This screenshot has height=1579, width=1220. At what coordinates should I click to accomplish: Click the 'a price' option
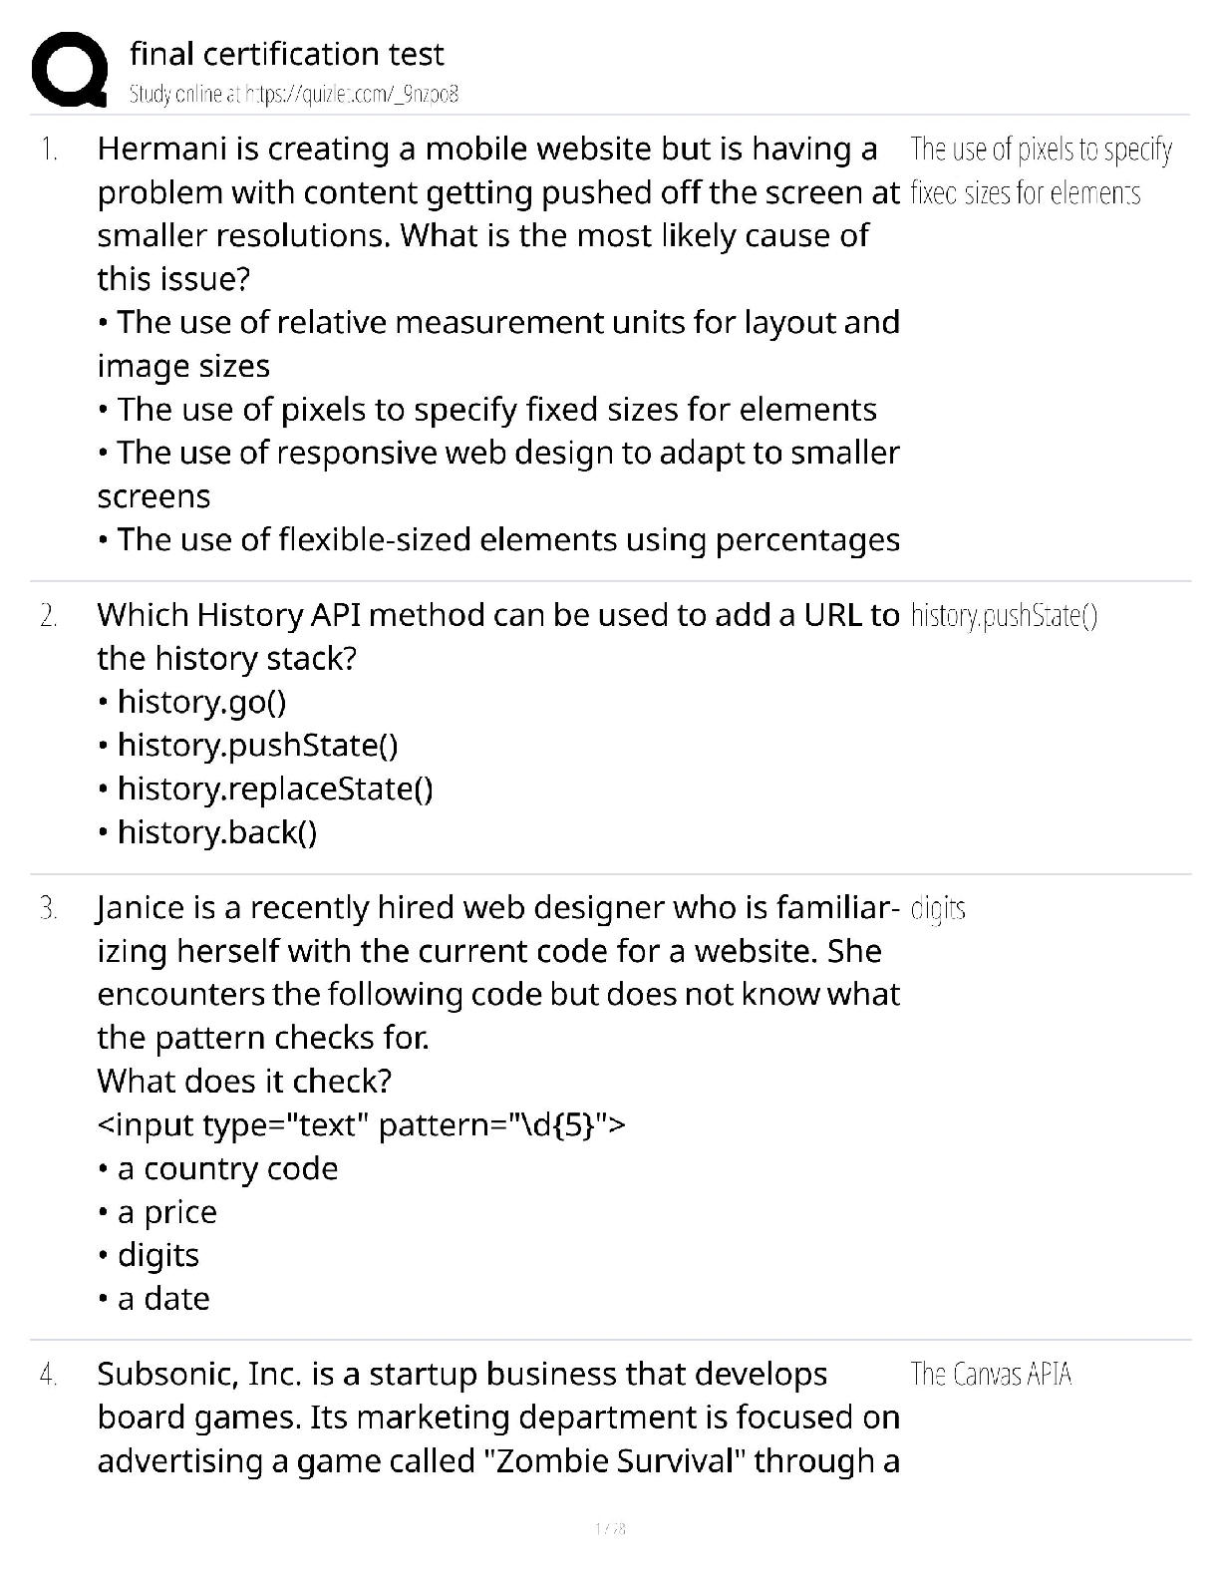(157, 1212)
